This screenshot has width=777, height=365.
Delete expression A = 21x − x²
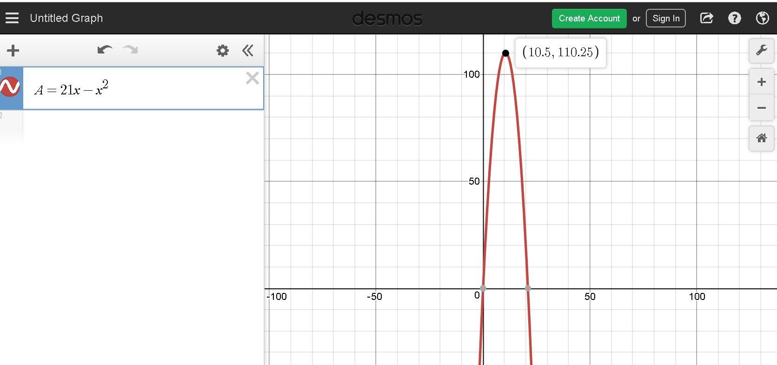tap(252, 78)
